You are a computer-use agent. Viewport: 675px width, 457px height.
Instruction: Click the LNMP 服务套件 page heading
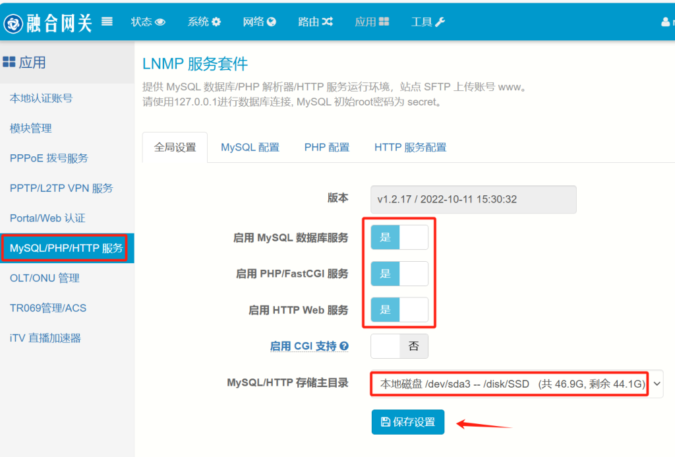pos(195,64)
